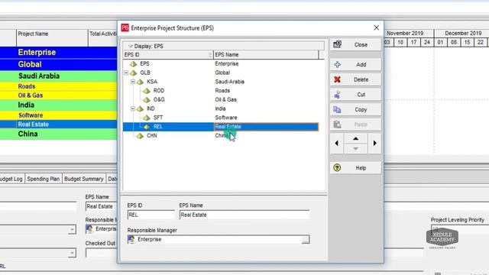Add a new EPS node
The width and height of the screenshot is (489, 275).
point(355,64)
